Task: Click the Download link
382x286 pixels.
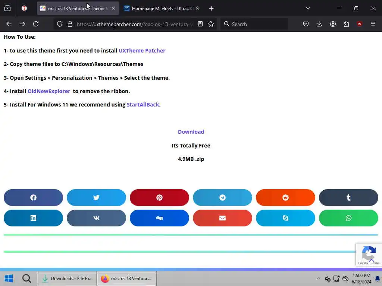Action: [x=191, y=132]
